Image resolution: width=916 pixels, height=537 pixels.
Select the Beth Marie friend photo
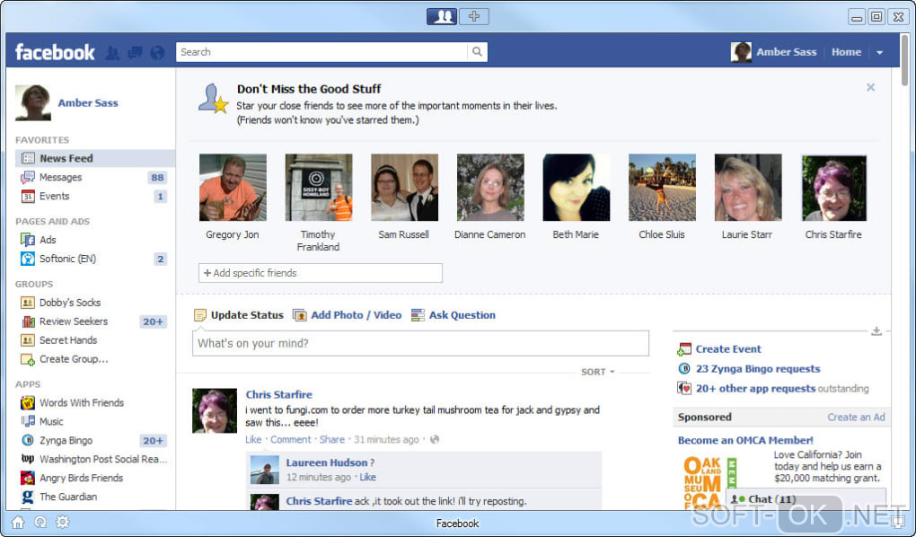(x=576, y=188)
